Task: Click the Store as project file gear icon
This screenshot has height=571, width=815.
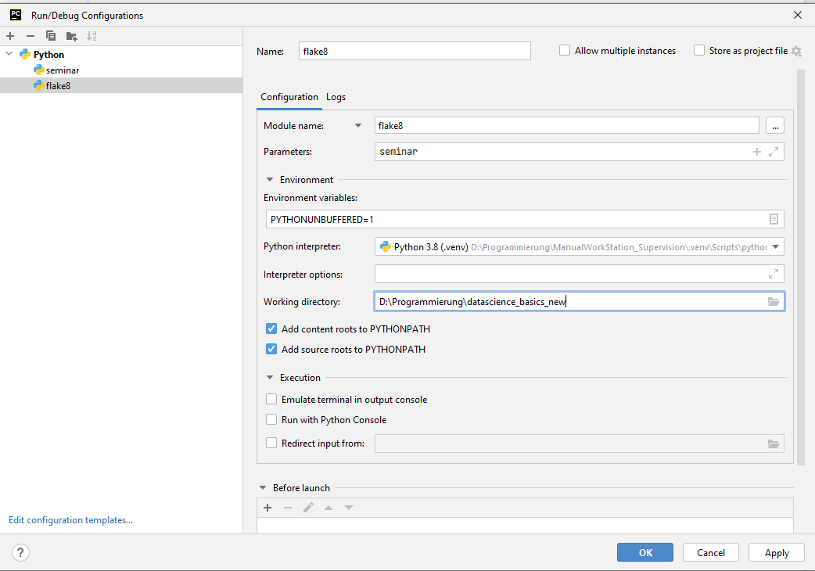Action: point(796,51)
